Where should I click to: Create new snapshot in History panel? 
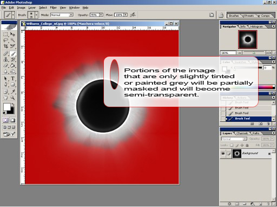click(261, 124)
